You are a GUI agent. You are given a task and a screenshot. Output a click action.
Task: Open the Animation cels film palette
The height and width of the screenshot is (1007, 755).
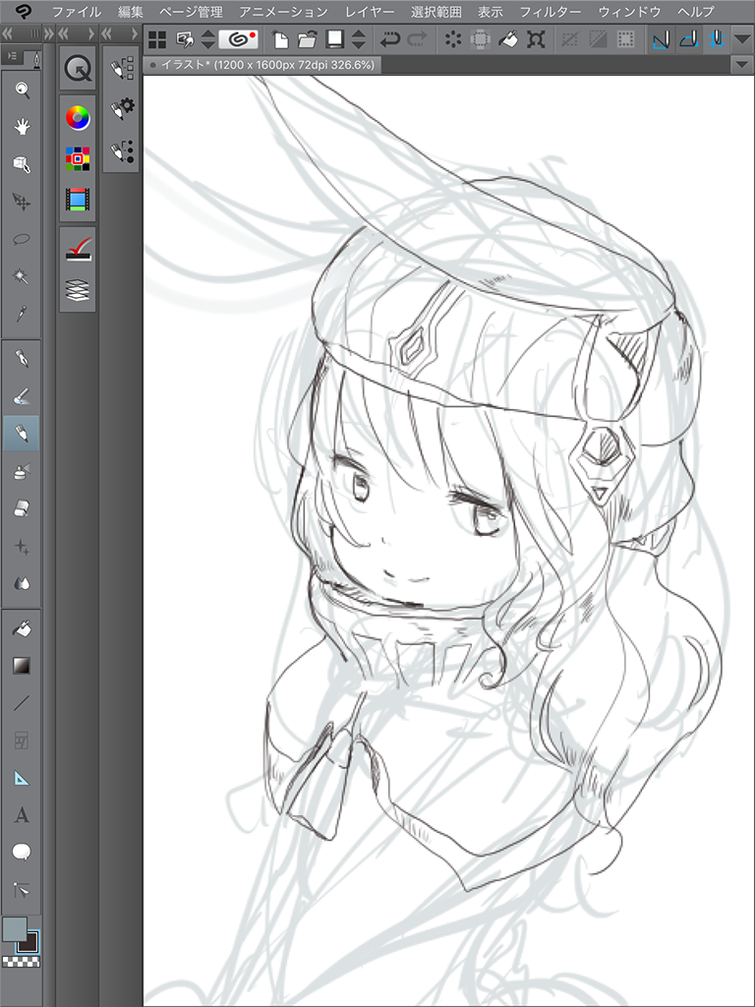click(78, 200)
